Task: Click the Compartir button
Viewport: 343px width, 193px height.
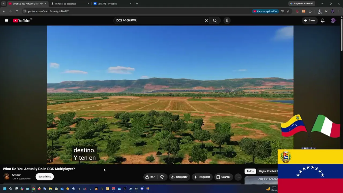Action: pos(179,177)
